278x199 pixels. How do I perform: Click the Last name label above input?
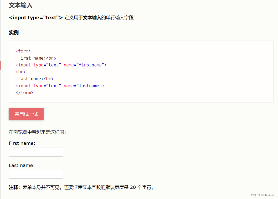tap(22, 166)
